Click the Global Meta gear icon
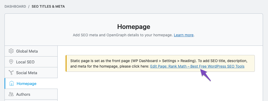 11,51
